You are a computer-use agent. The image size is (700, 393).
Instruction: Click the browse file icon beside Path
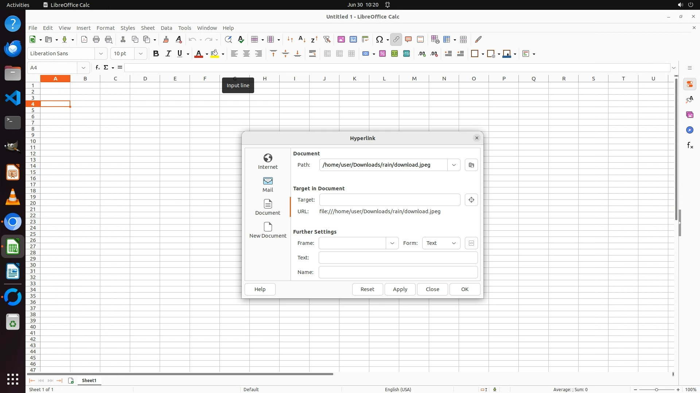pyautogui.click(x=471, y=165)
